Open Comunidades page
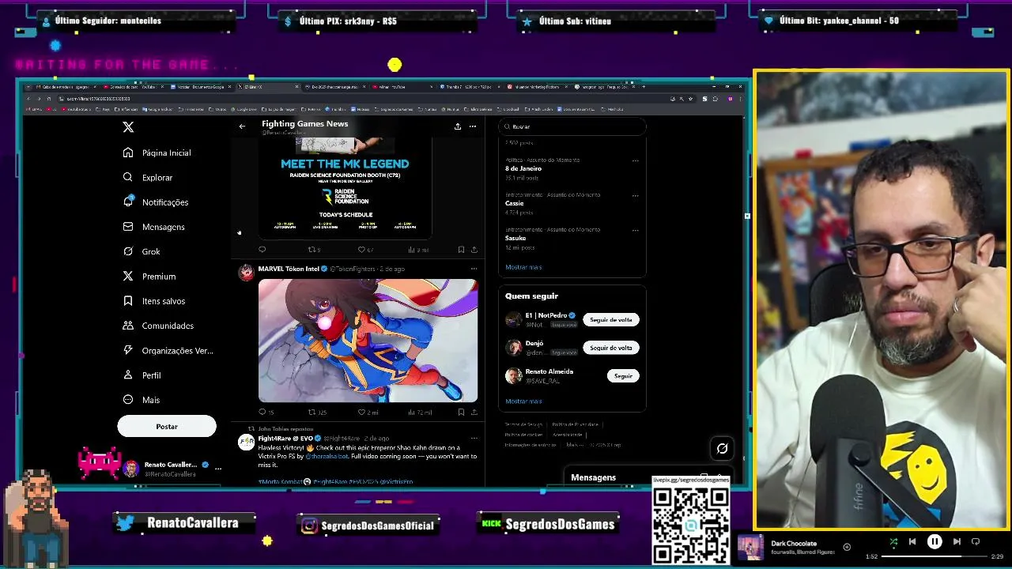The height and width of the screenshot is (569, 1012). pyautogui.click(x=158, y=326)
